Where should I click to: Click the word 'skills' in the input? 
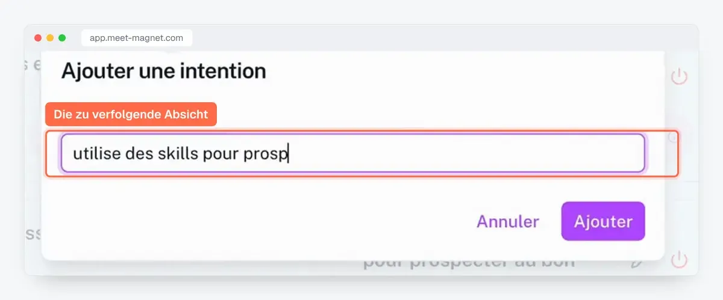[x=178, y=153]
